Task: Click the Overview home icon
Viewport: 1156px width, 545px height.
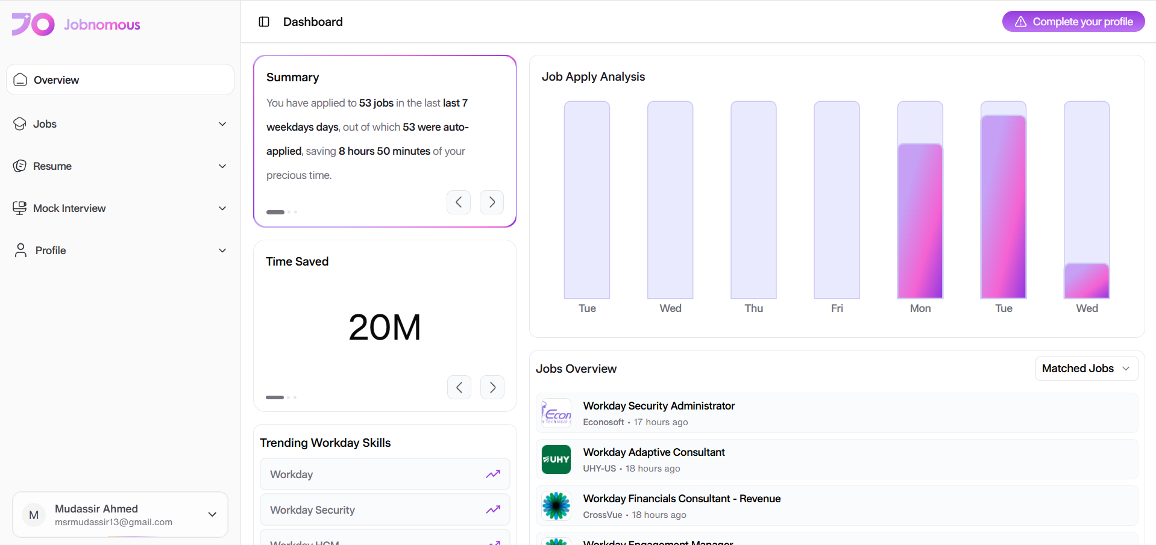Action: 20,79
